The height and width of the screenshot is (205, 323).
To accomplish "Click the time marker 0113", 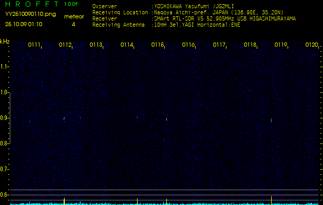I will 96,45.
